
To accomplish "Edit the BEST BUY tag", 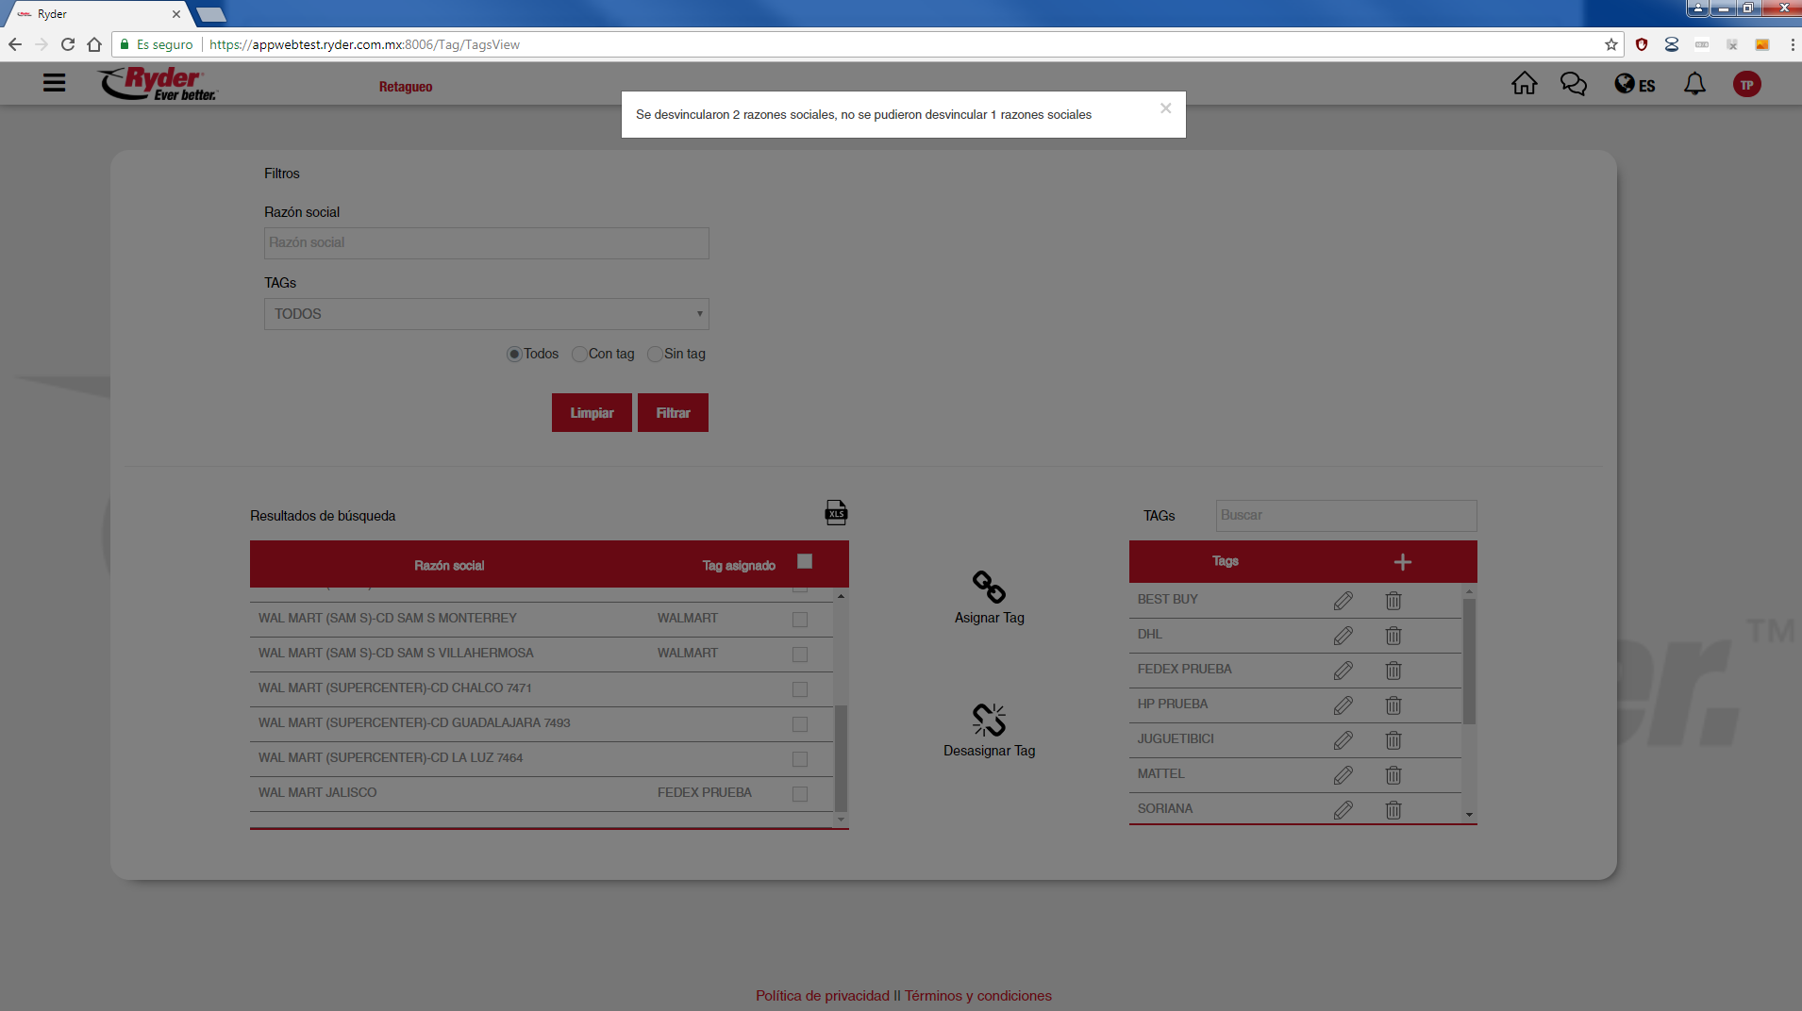I will 1343,601.
